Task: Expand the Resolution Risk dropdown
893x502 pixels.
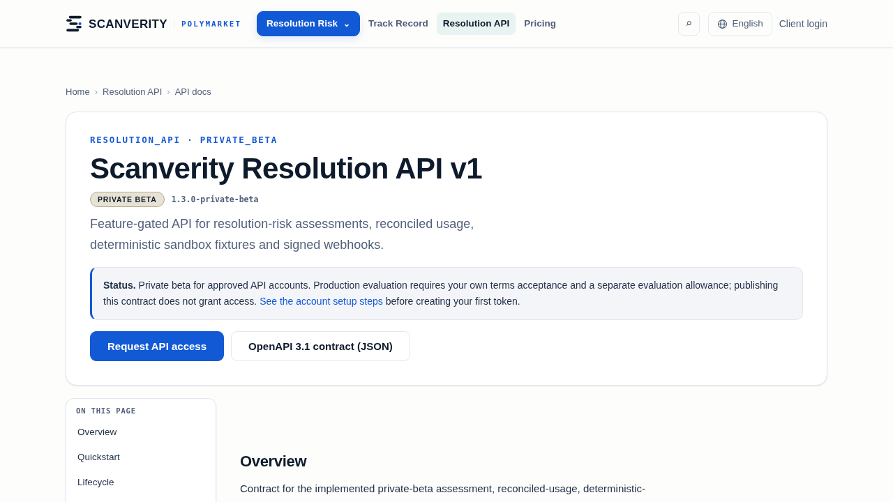Action: 308,24
